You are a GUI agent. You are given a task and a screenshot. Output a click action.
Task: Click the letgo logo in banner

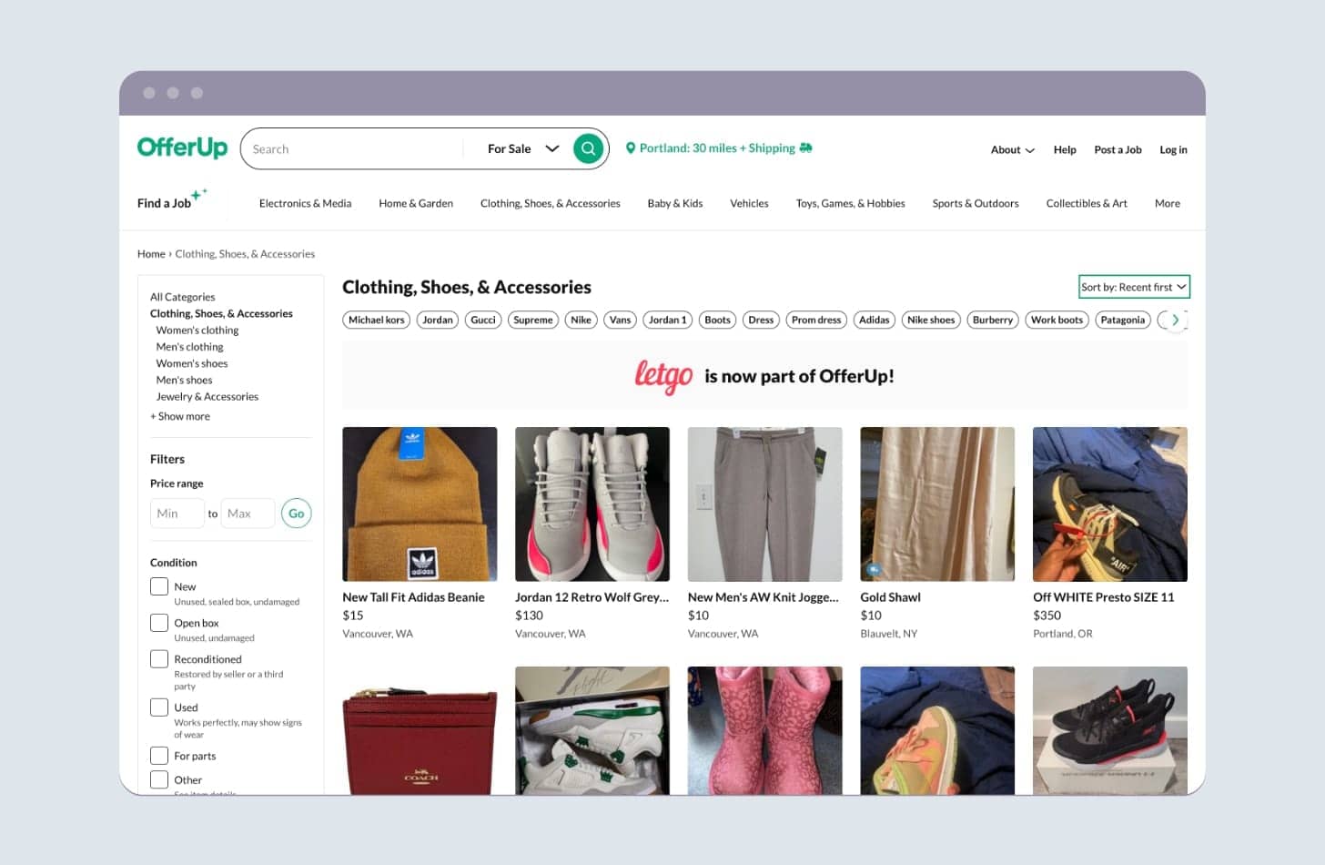(663, 376)
